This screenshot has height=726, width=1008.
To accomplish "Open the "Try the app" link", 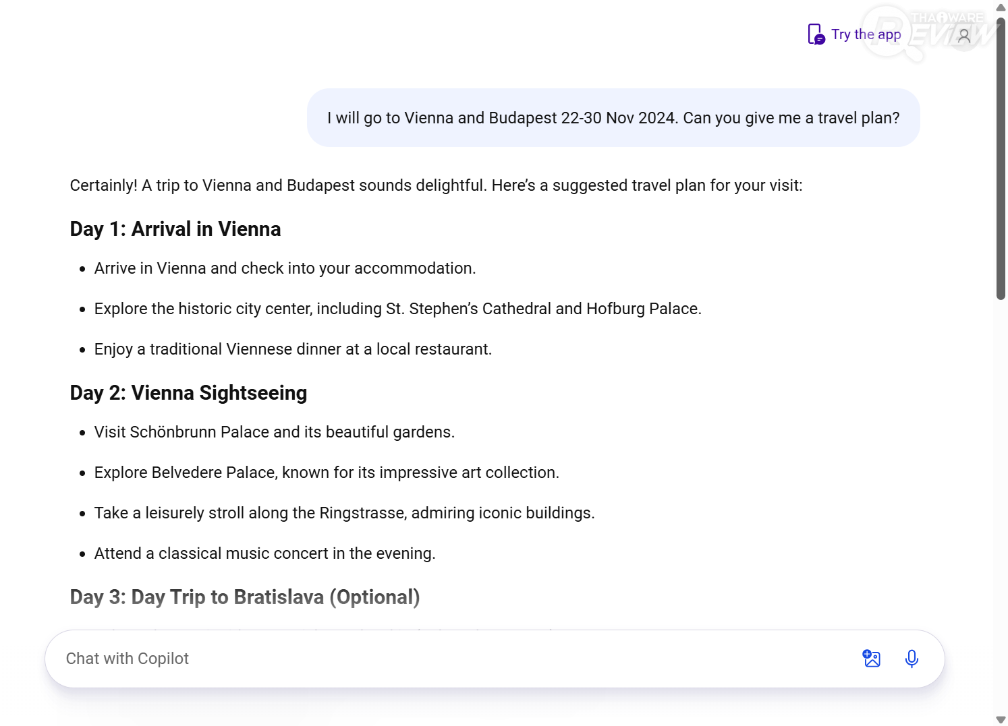I will coord(866,34).
